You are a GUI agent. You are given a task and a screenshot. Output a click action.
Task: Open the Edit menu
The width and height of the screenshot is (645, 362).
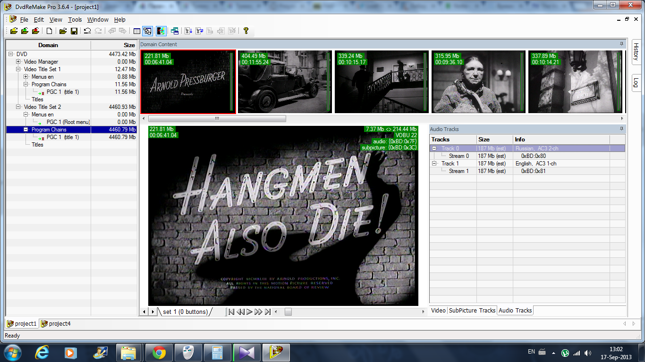pyautogui.click(x=39, y=20)
